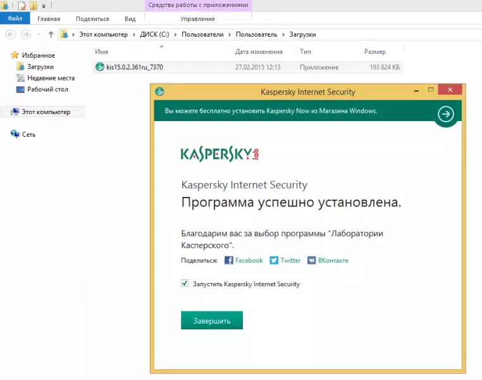482x380 pixels.
Task: Go up one folder level arrow
Action: [51, 34]
